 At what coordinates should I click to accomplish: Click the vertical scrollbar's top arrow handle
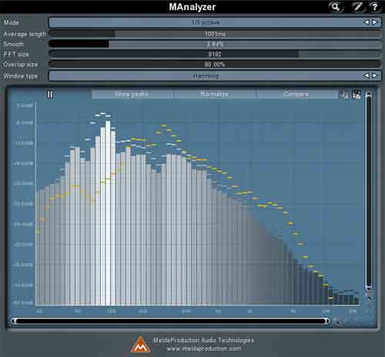(369, 95)
